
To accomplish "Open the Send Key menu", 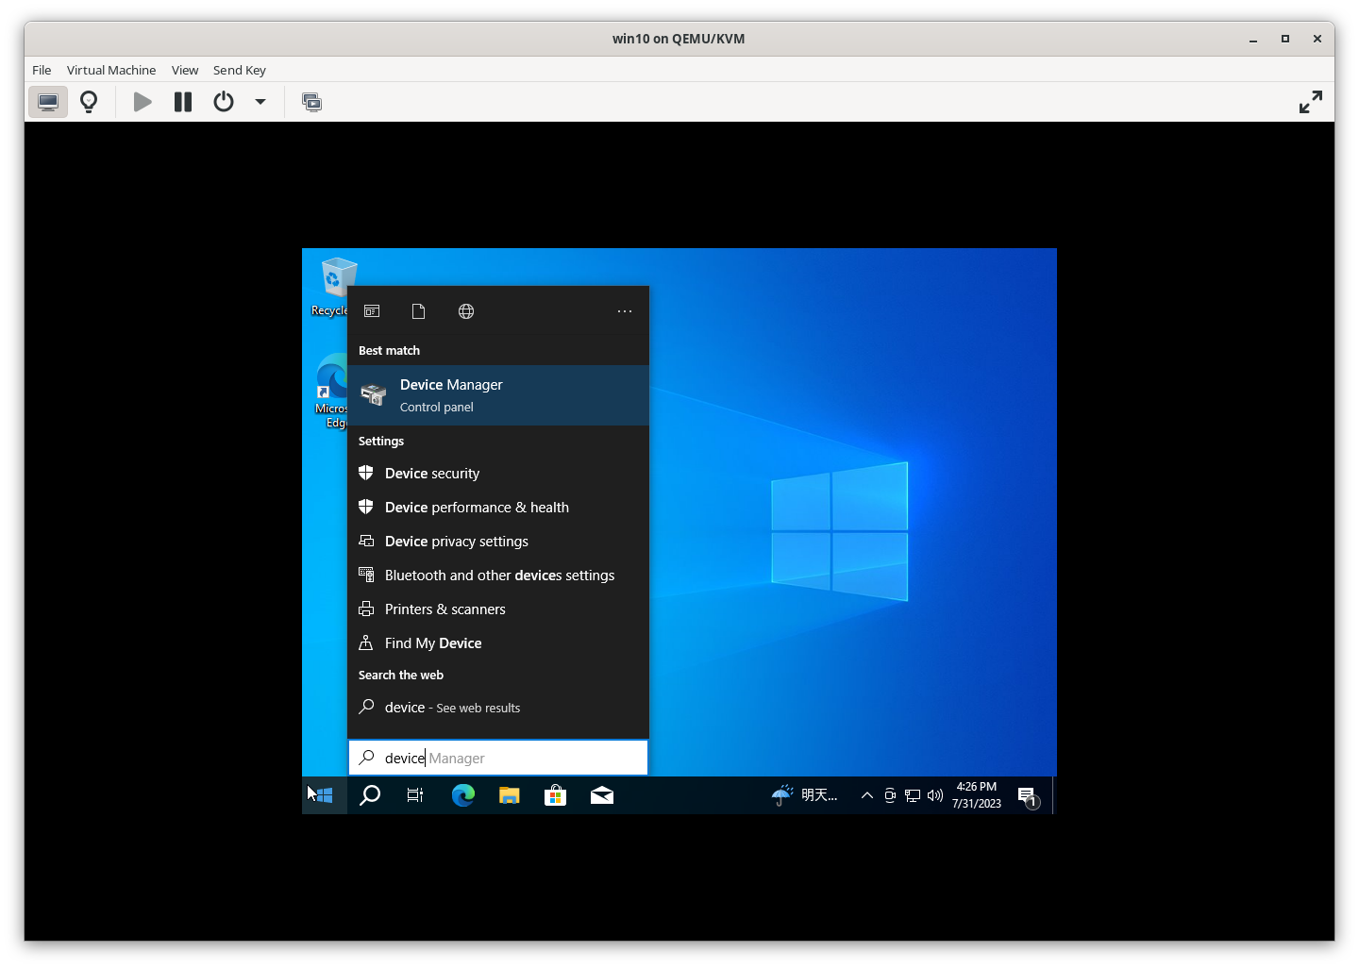I will 240,70.
